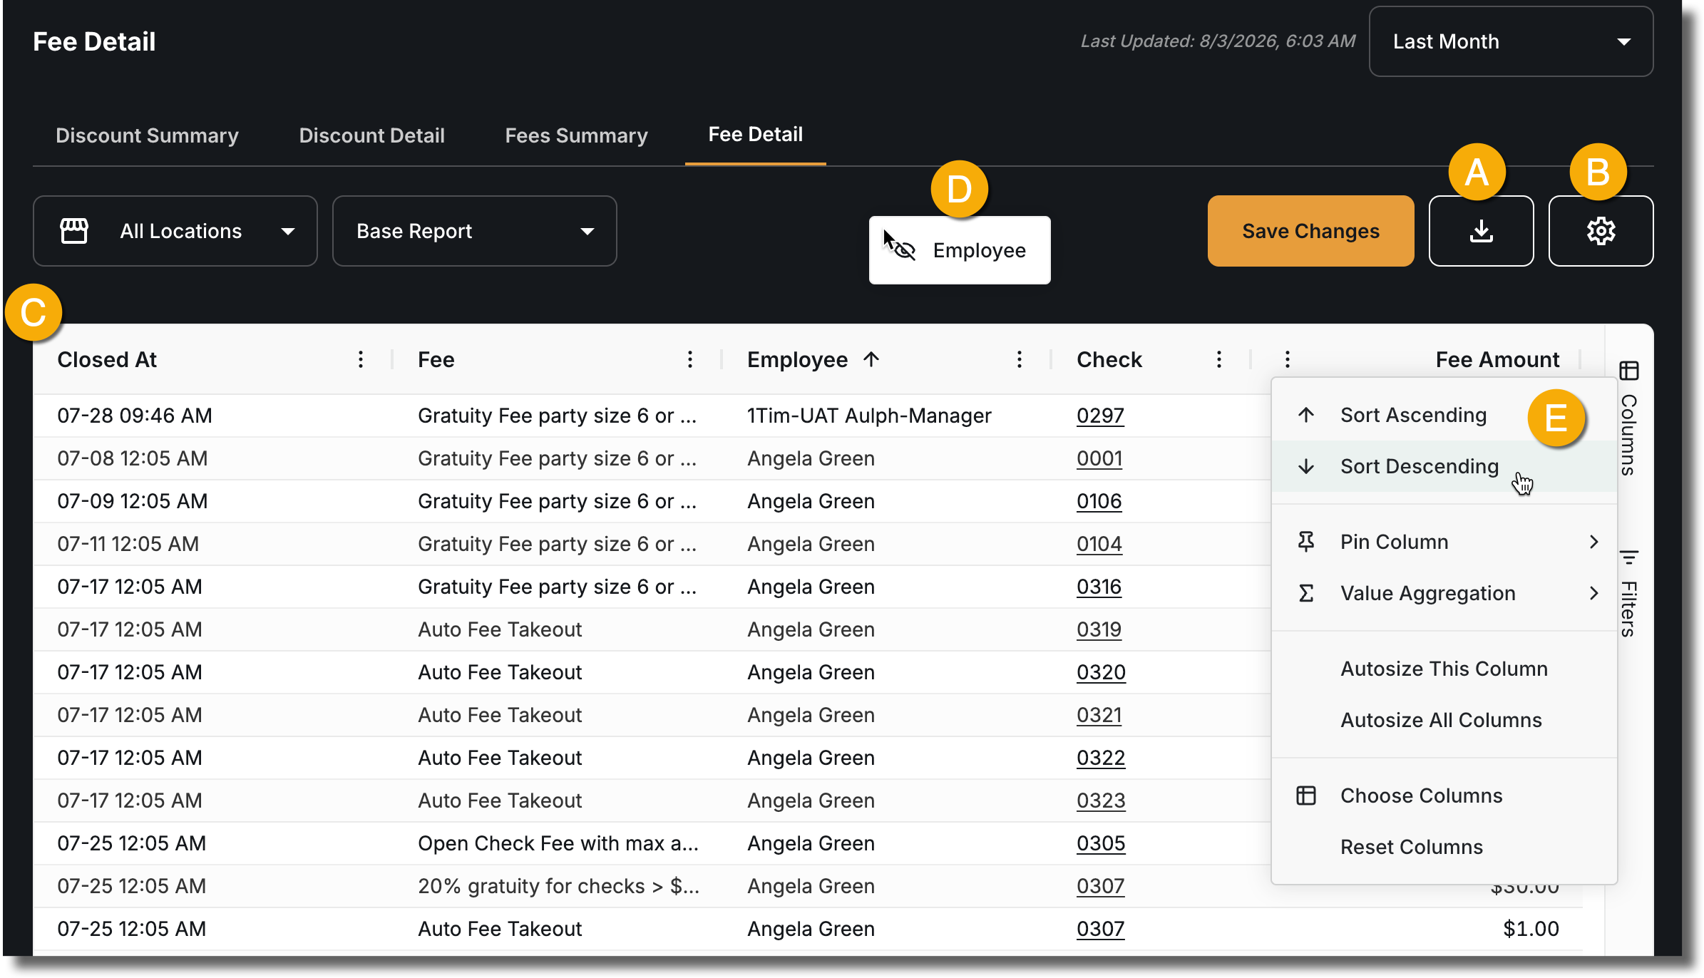Open check link 0319
The height and width of the screenshot is (978, 1704).
coord(1099,629)
